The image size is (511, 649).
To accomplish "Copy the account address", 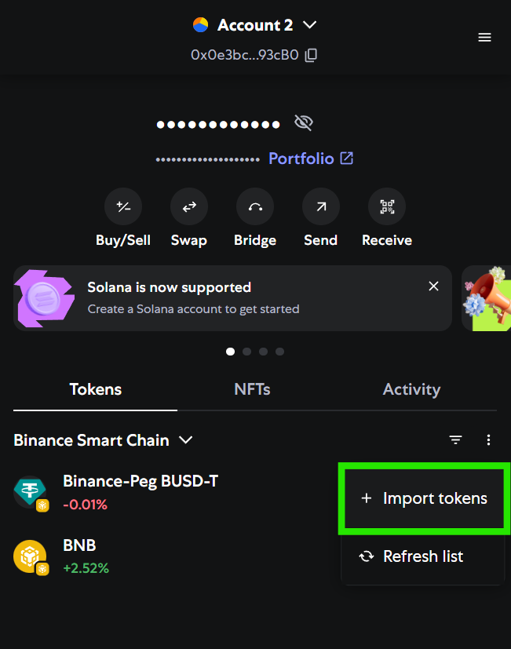I will click(x=312, y=55).
